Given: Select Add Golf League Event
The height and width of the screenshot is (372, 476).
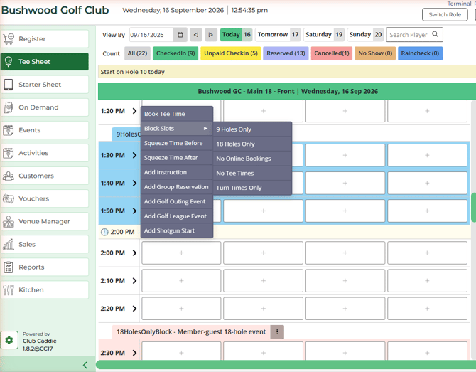Looking at the screenshot, I should pos(177,216).
